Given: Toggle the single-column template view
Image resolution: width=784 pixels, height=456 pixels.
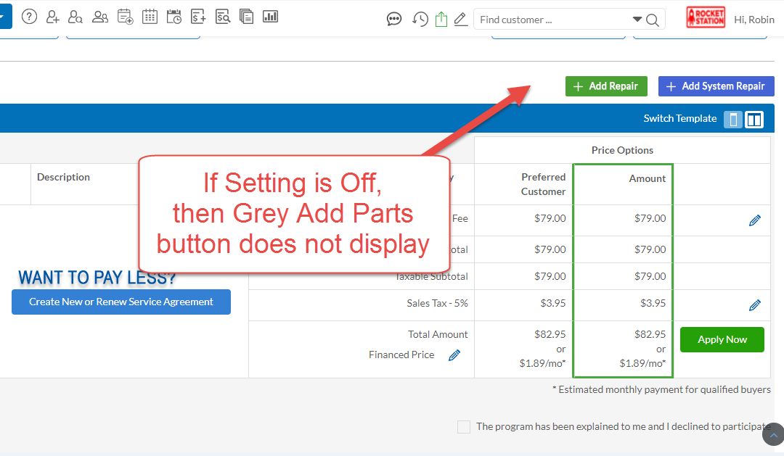Looking at the screenshot, I should click(x=732, y=119).
